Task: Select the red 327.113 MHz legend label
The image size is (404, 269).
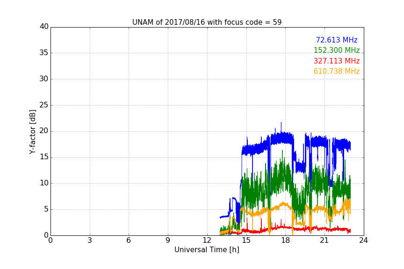Action: pos(337,61)
